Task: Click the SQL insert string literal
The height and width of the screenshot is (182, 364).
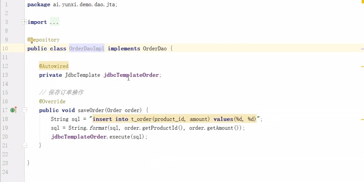Action: click(x=174, y=119)
